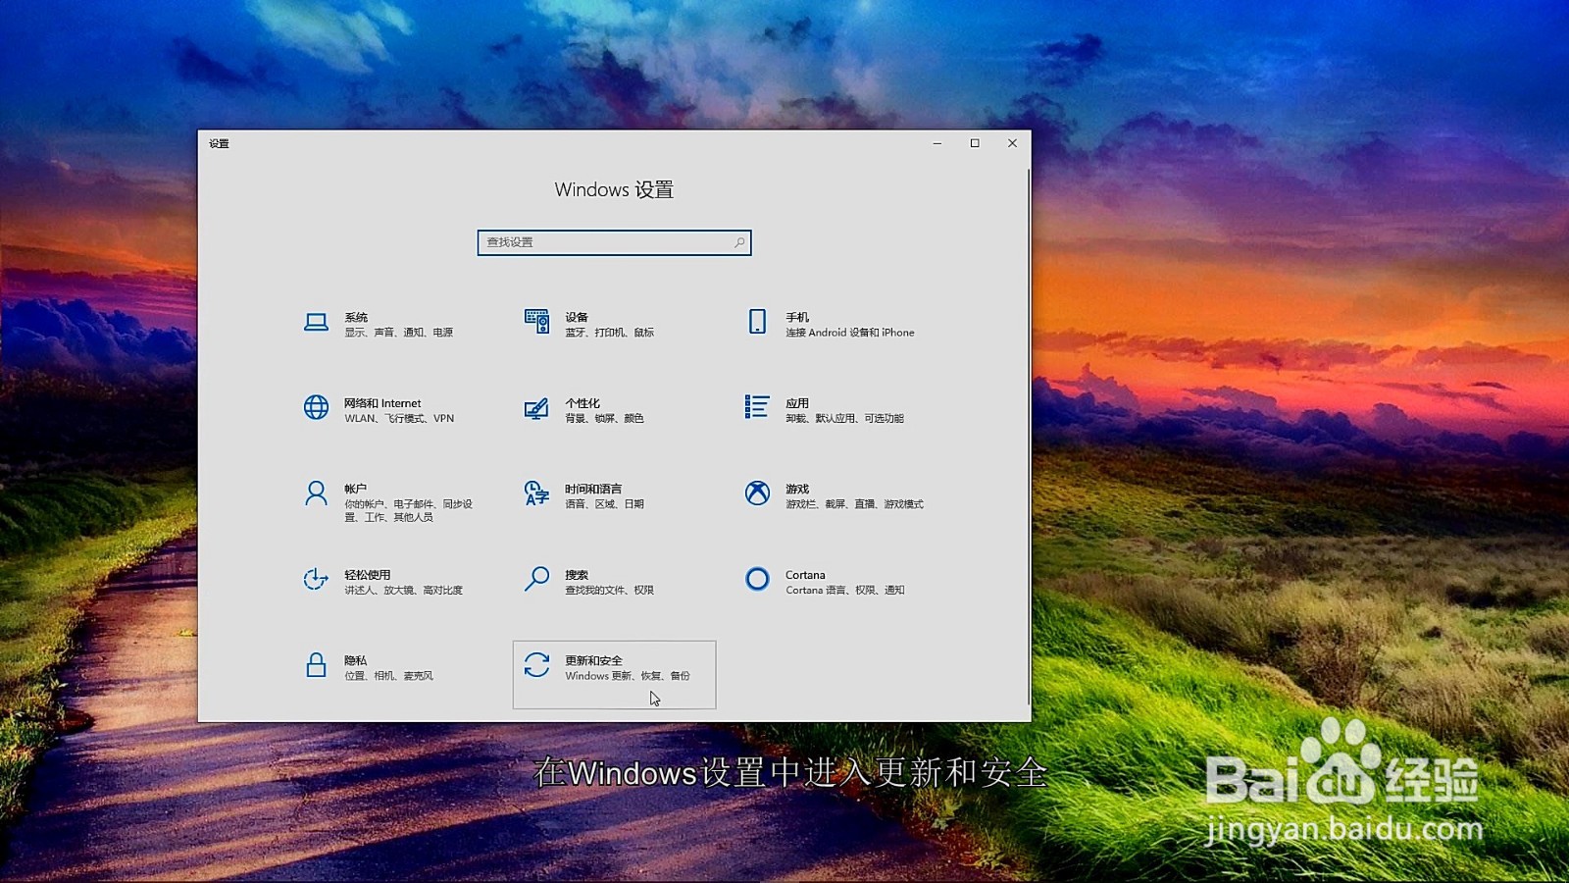Image resolution: width=1569 pixels, height=883 pixels.
Task: Click the 网络和 Internet title text
Action: pos(382,403)
